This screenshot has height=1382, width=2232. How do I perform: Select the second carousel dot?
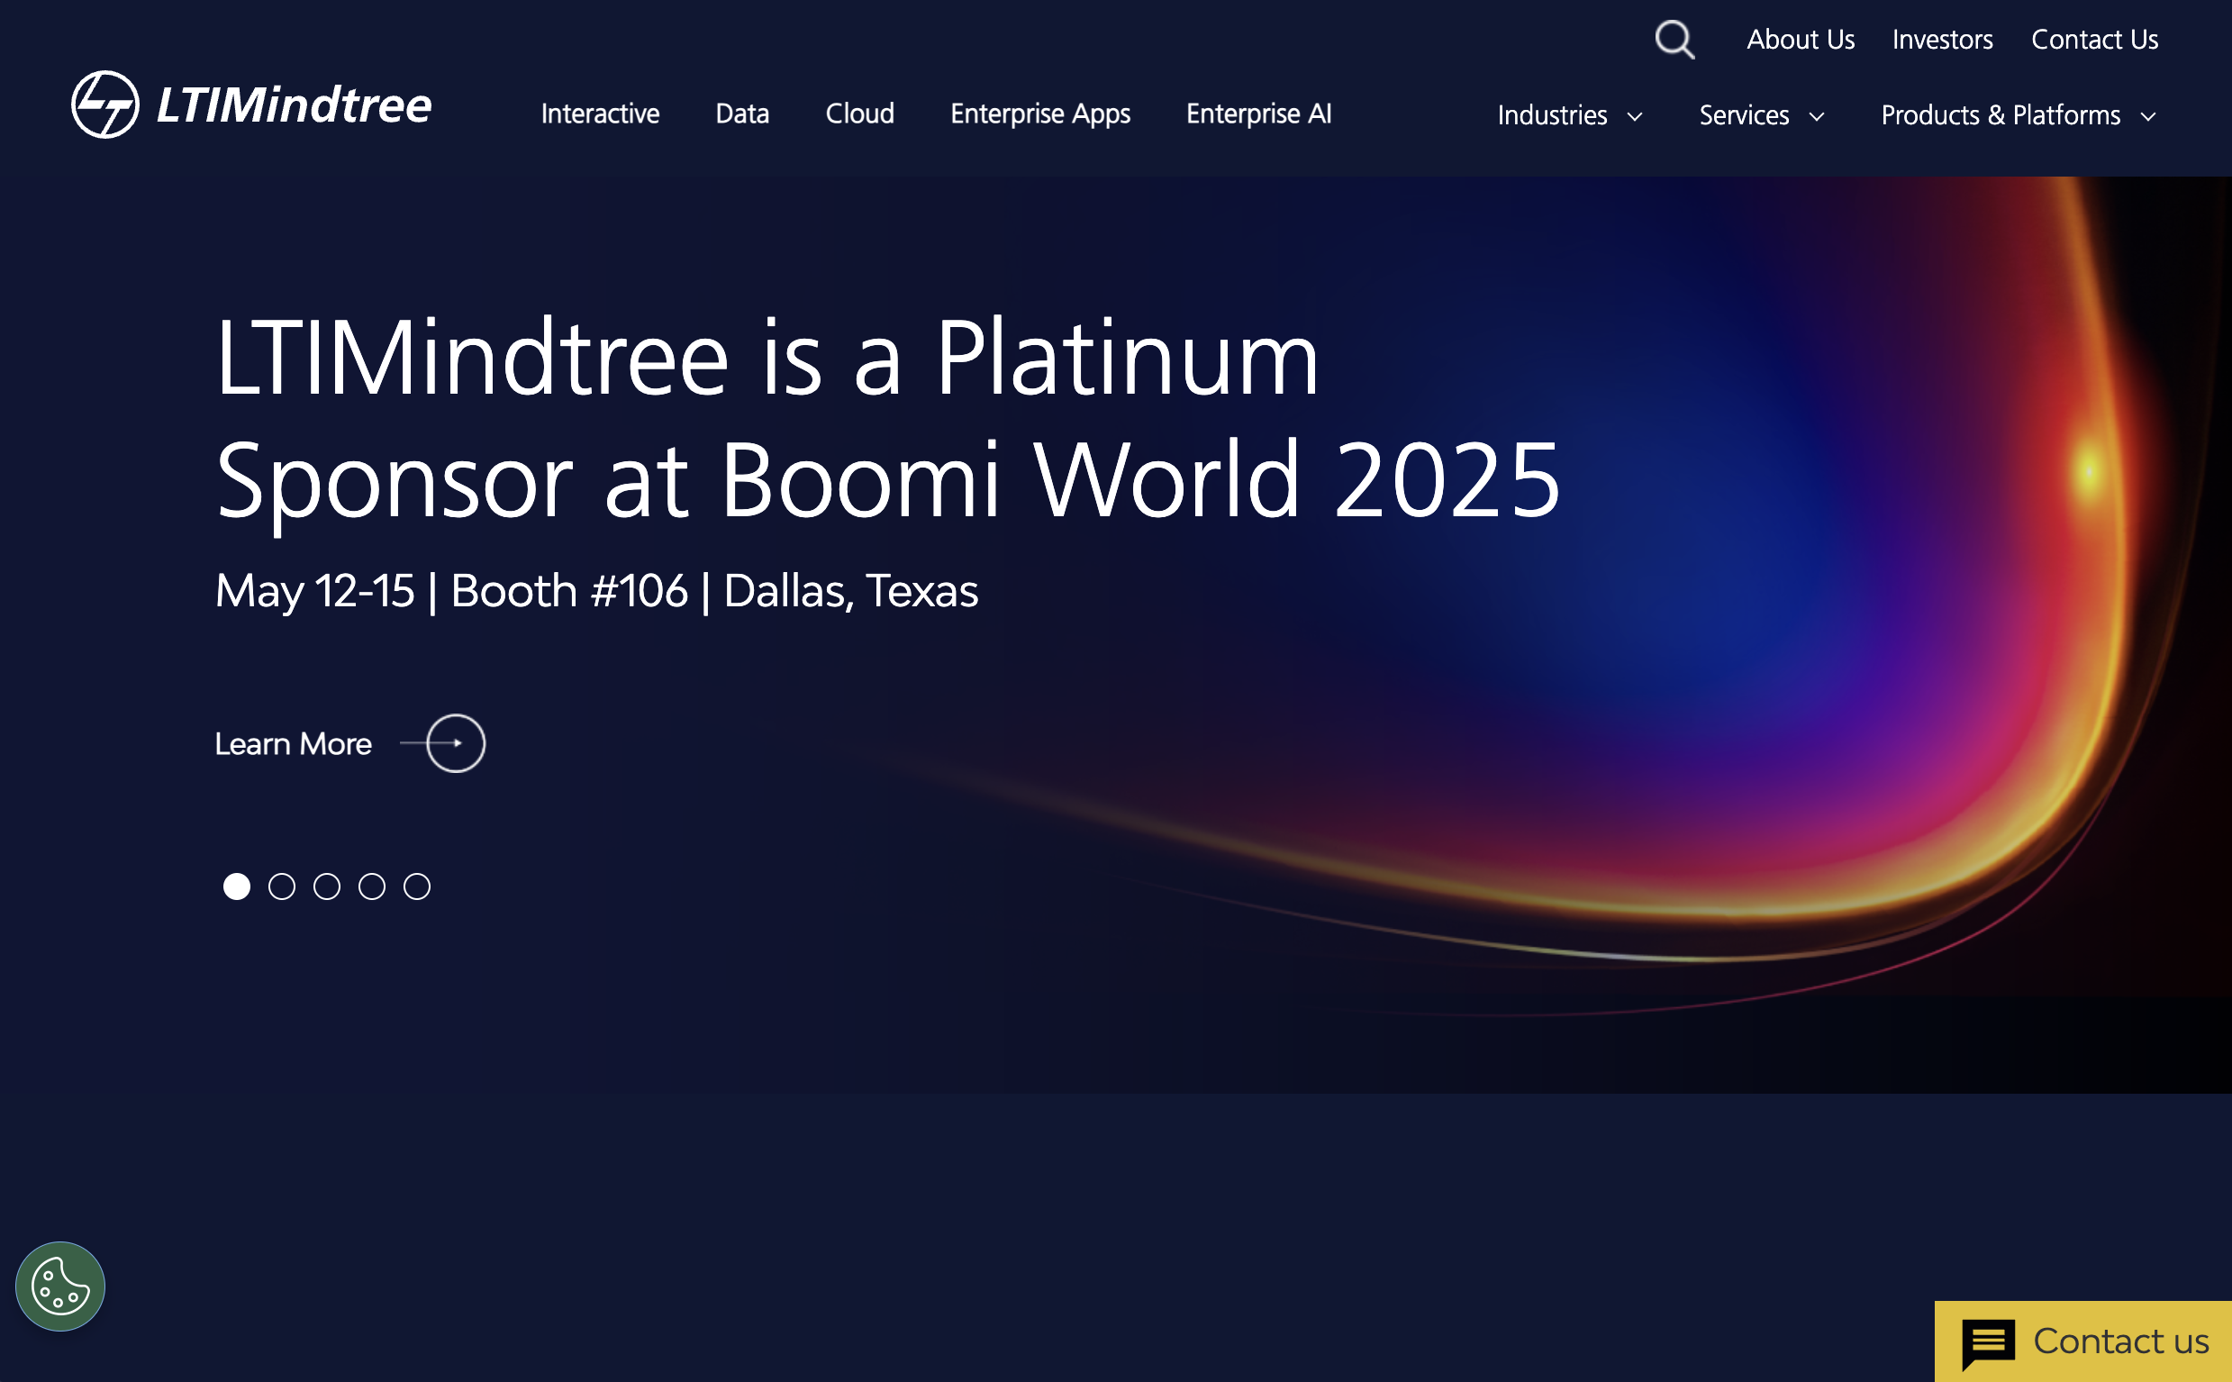[281, 886]
